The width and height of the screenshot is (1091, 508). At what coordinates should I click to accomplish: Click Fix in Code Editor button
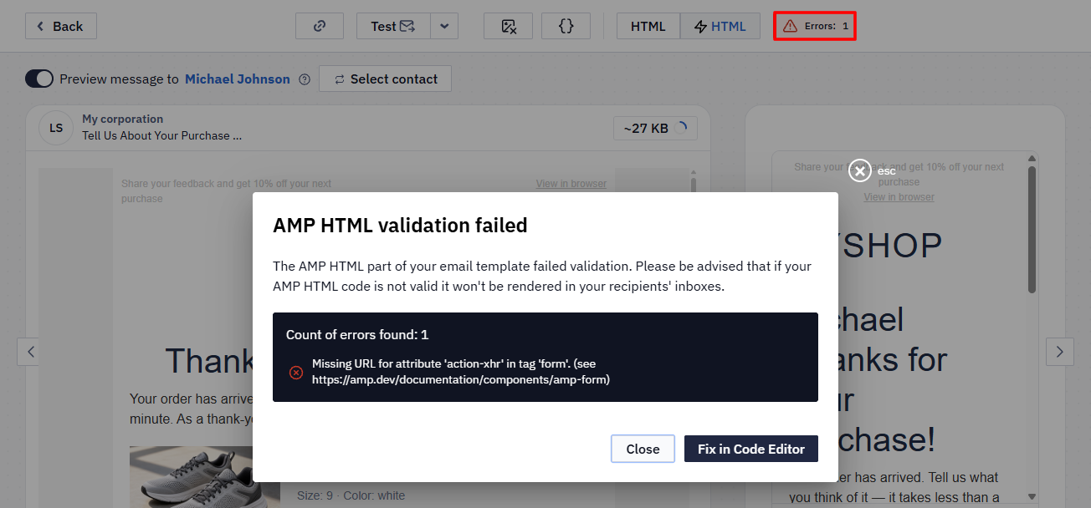tap(751, 449)
